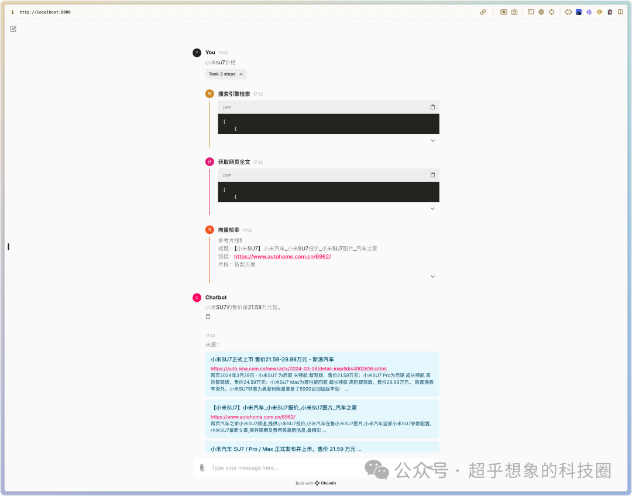Click the 获取网页全文 step title

tap(234, 162)
